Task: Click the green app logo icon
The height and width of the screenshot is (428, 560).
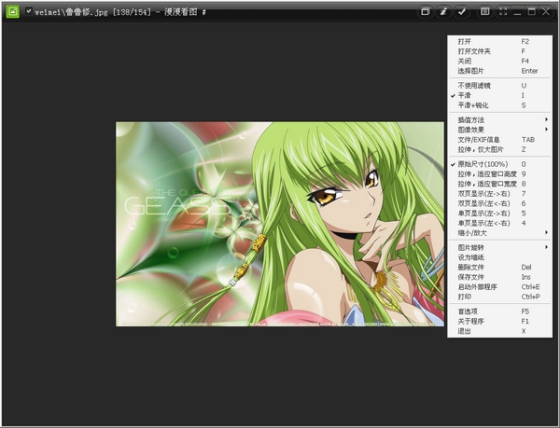Action: click(13, 12)
